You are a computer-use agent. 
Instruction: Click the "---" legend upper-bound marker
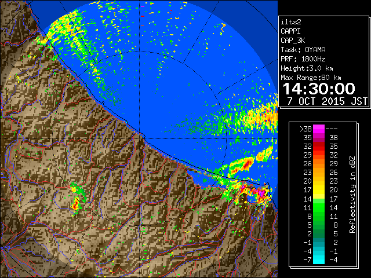332,129
